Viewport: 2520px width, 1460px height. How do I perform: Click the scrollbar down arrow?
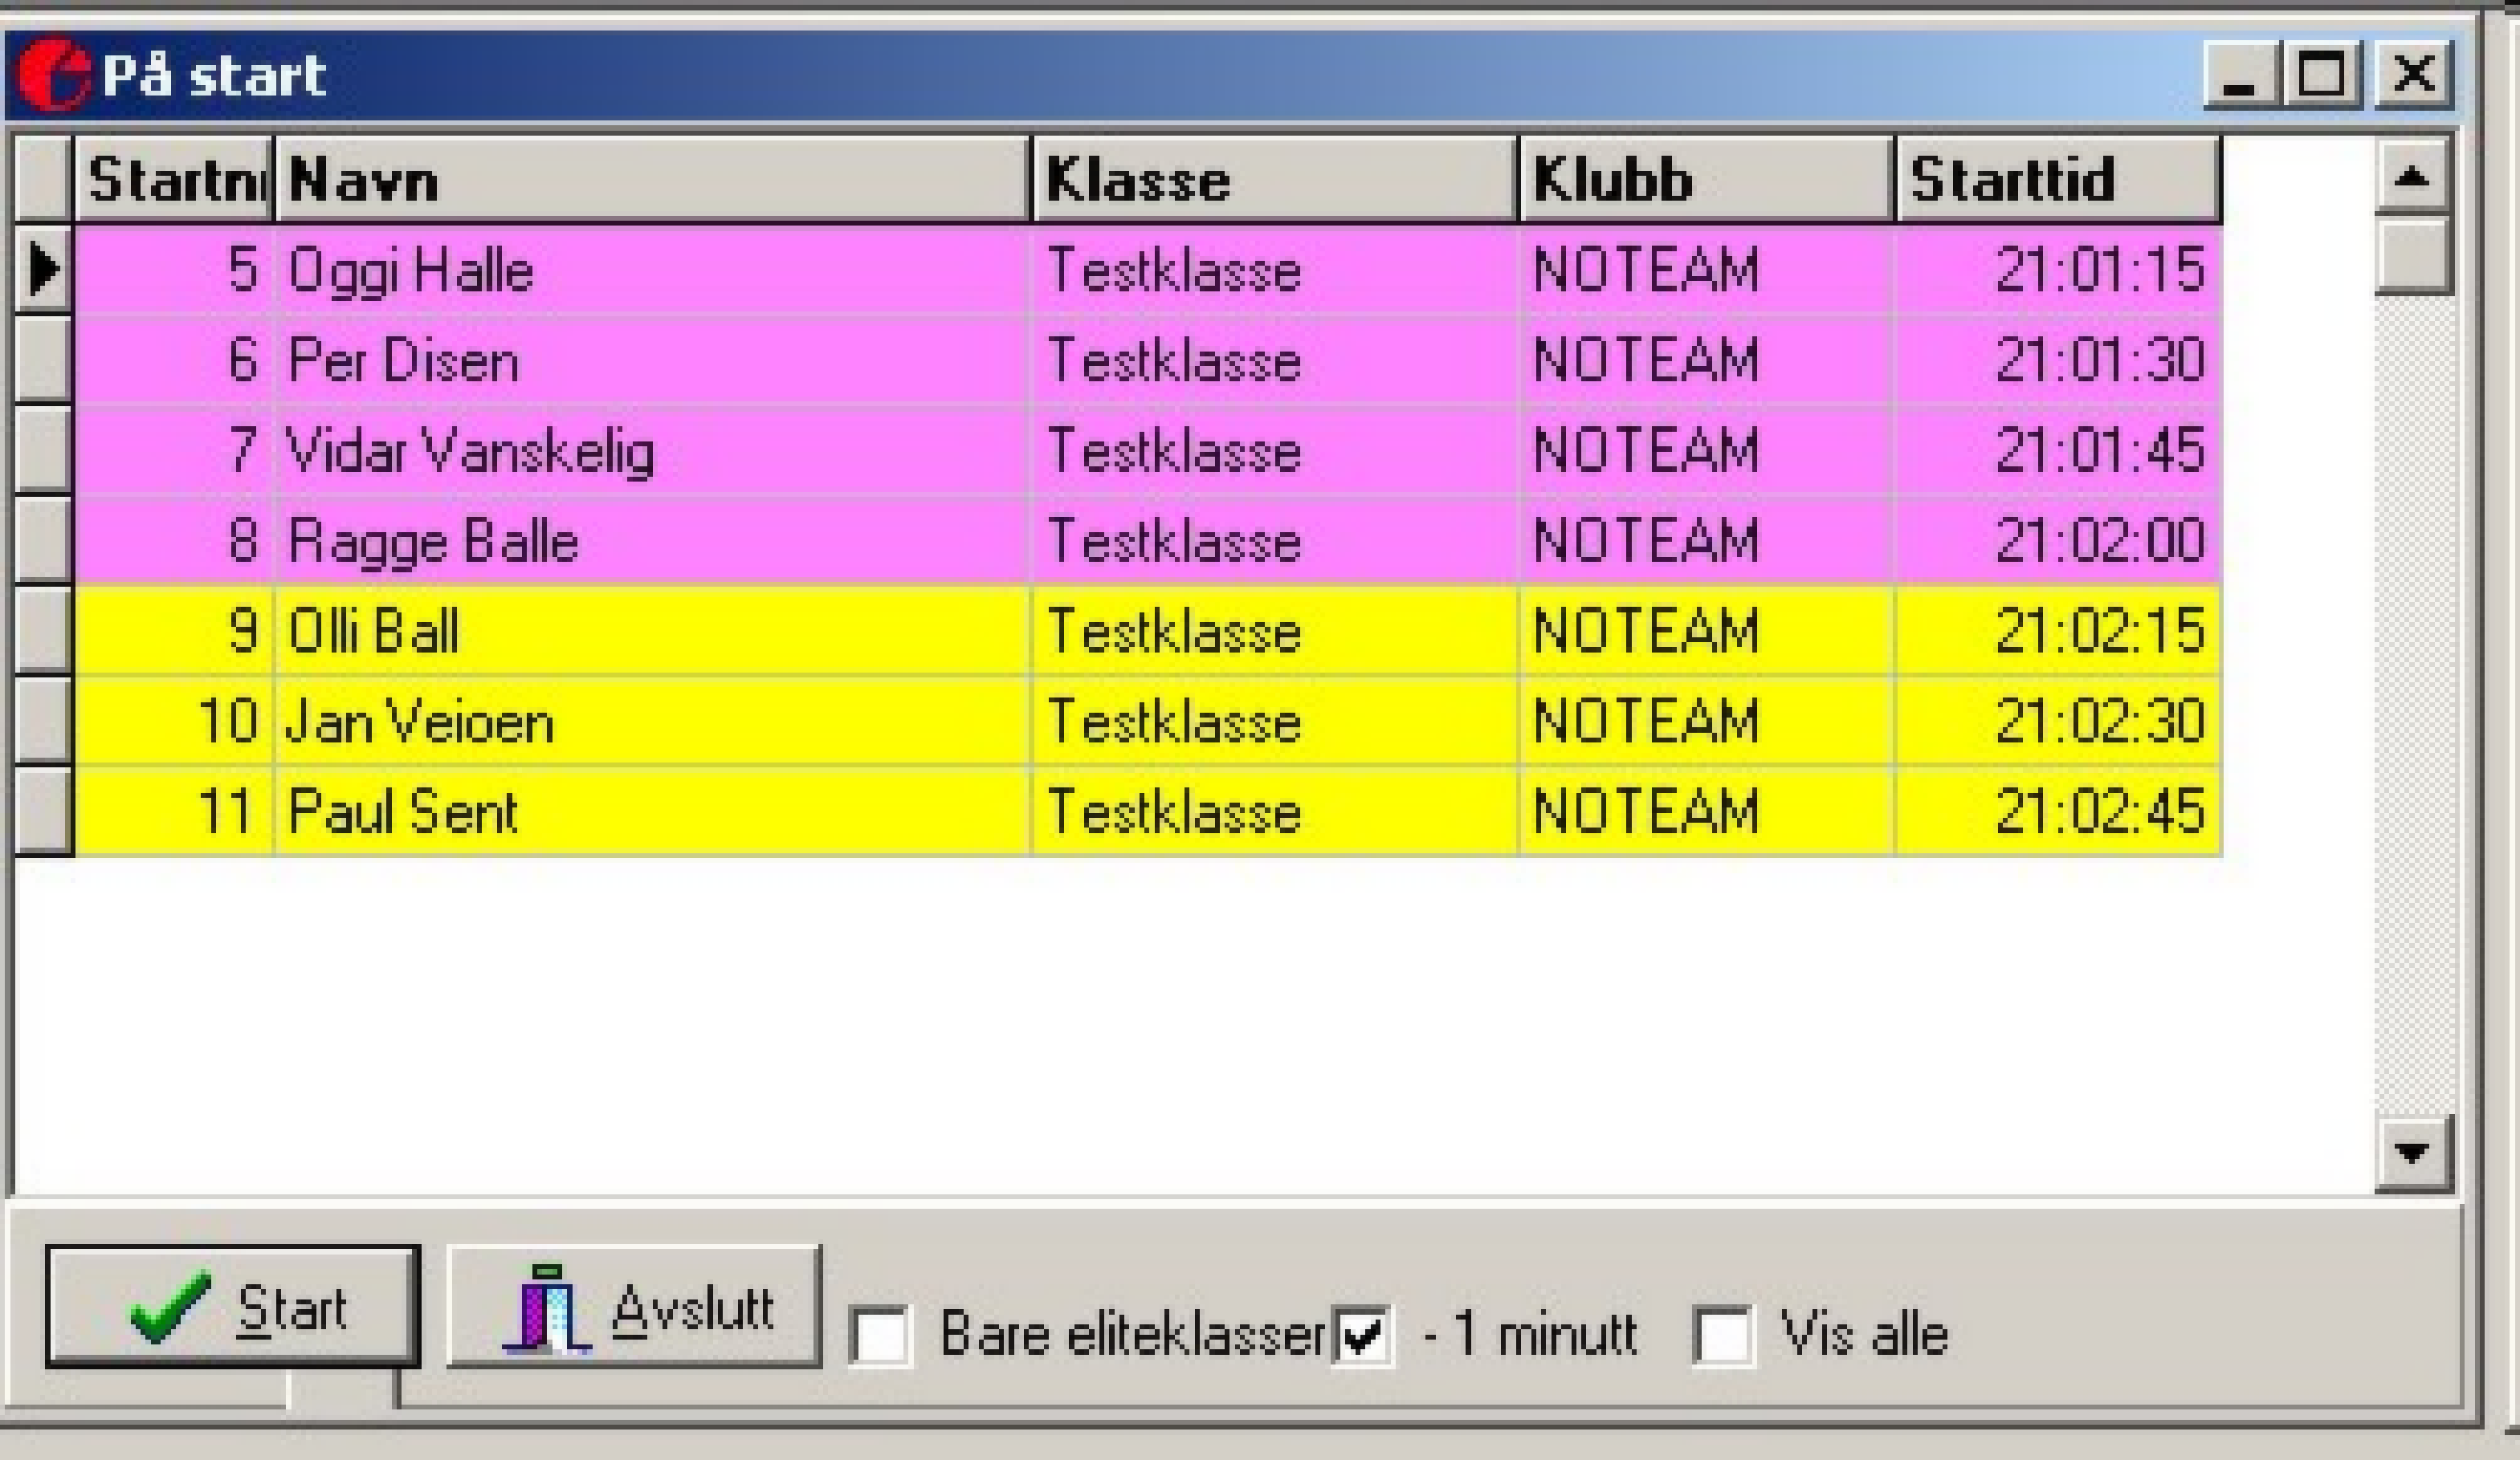pyautogui.click(x=2414, y=1153)
